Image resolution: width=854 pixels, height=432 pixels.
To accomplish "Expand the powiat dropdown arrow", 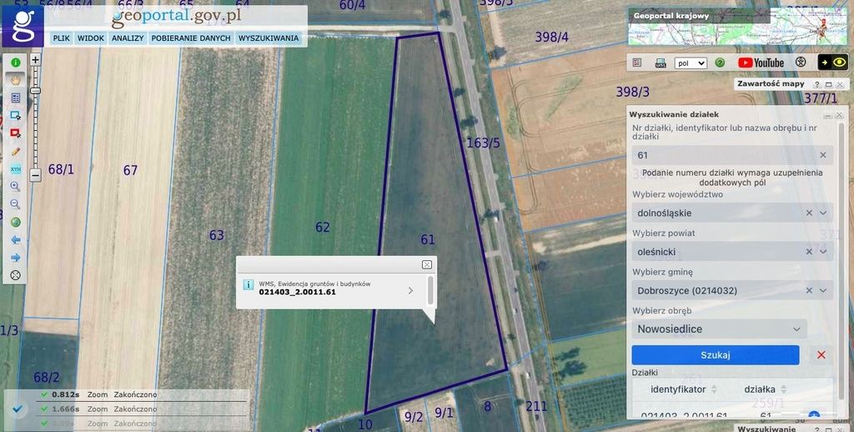I will 823,252.
